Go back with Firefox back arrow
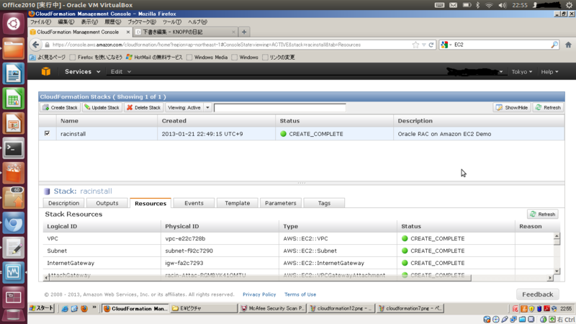 35,45
